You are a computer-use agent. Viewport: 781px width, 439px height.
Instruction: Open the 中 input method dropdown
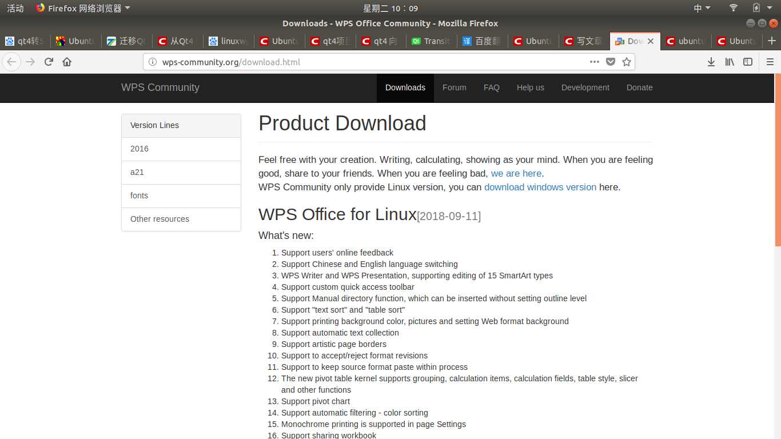(x=702, y=8)
